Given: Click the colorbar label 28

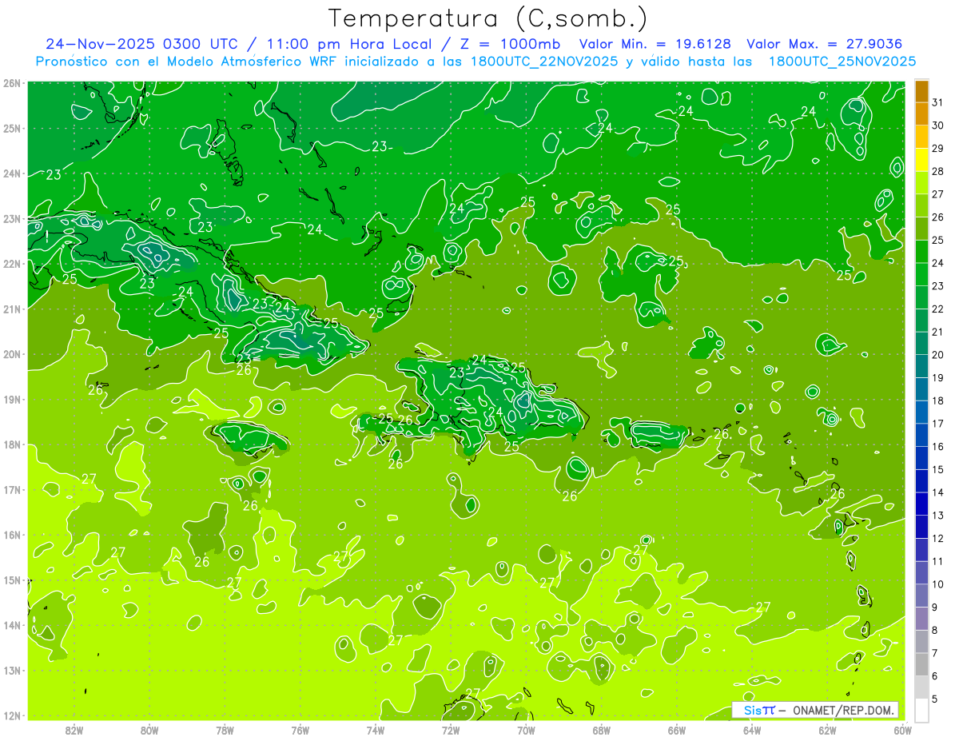Looking at the screenshot, I should [937, 171].
